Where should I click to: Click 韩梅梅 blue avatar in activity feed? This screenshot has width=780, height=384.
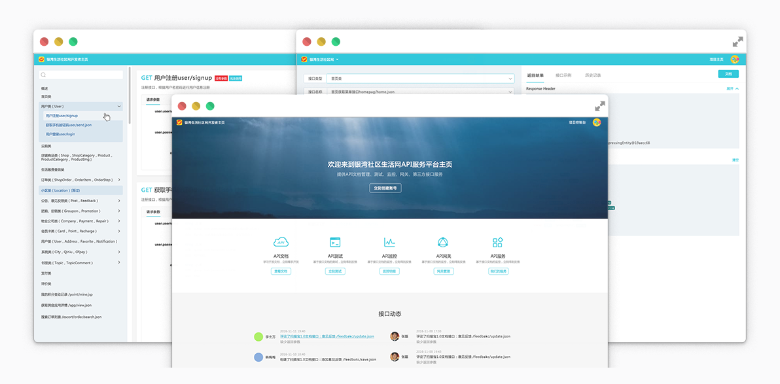(x=258, y=357)
